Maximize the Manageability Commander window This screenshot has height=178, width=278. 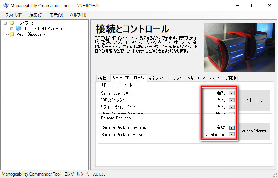click(253, 6)
